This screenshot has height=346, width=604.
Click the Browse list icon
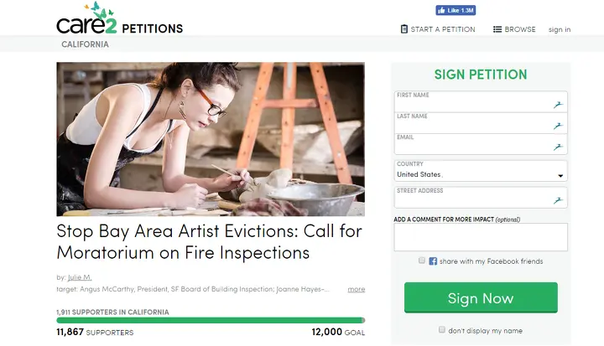coord(497,29)
